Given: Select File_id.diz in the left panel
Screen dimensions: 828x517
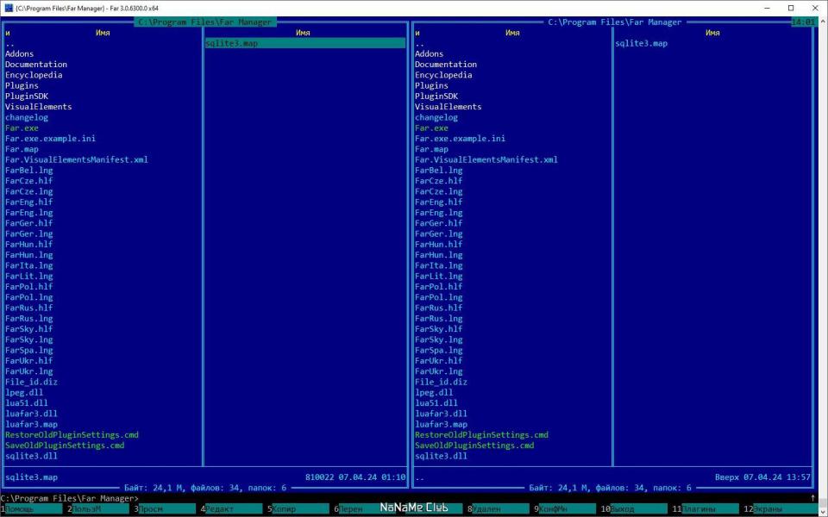Looking at the screenshot, I should [x=32, y=382].
